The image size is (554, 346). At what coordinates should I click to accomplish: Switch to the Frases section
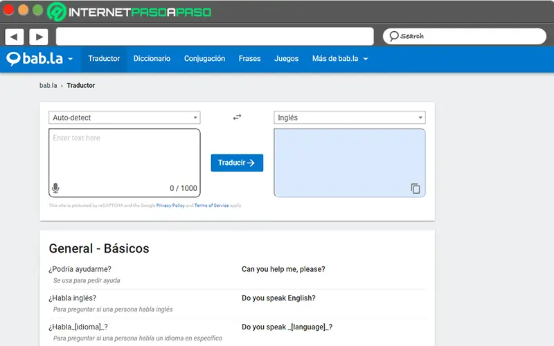(x=249, y=59)
